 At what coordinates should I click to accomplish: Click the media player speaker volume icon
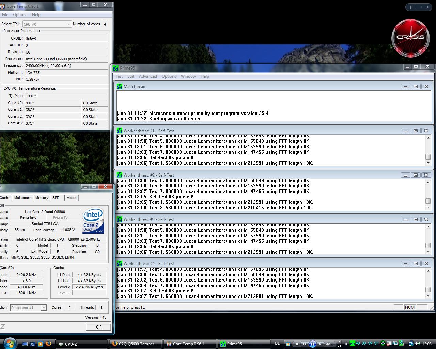coord(328,344)
